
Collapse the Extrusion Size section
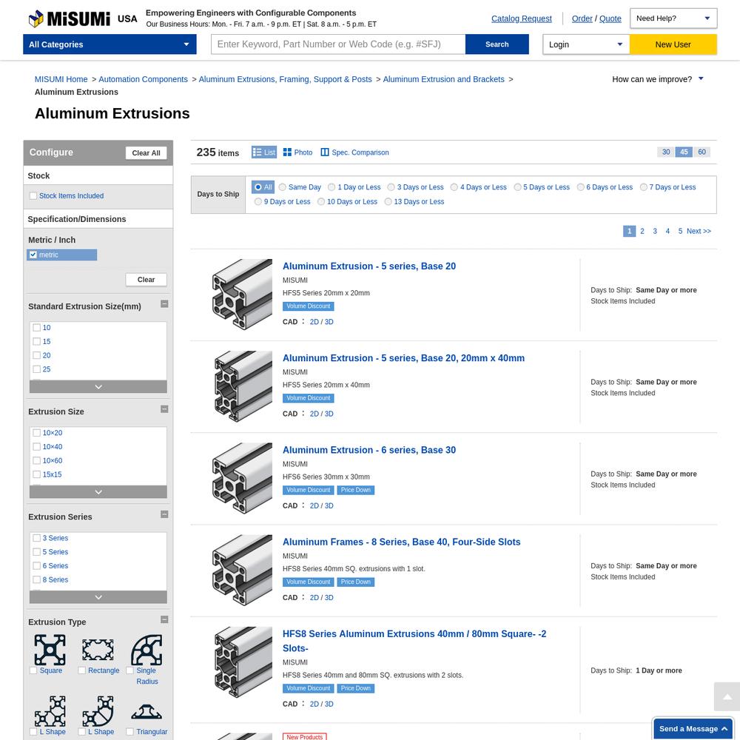pos(164,409)
